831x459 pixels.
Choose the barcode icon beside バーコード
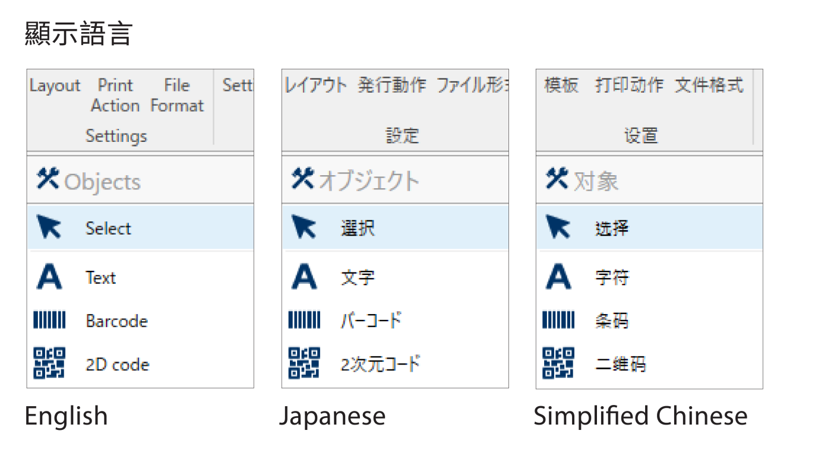(x=304, y=321)
